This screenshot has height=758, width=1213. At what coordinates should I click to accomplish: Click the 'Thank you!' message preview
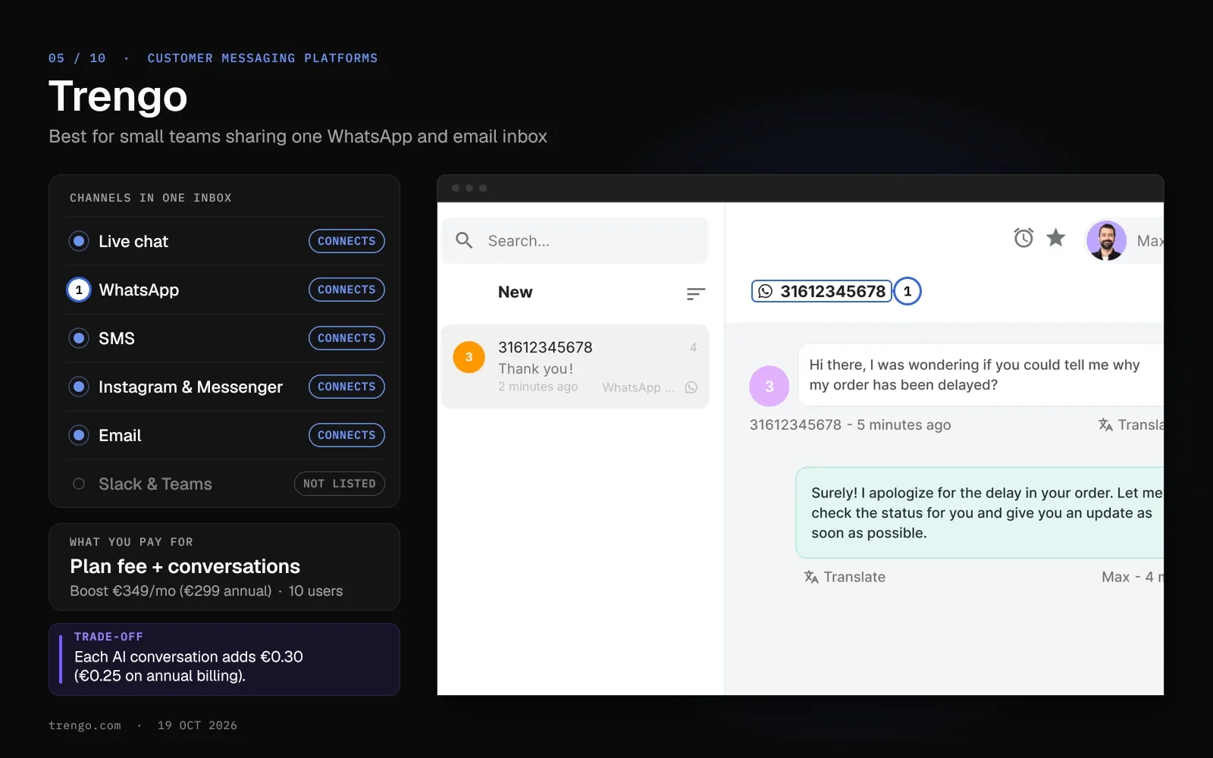(536, 368)
